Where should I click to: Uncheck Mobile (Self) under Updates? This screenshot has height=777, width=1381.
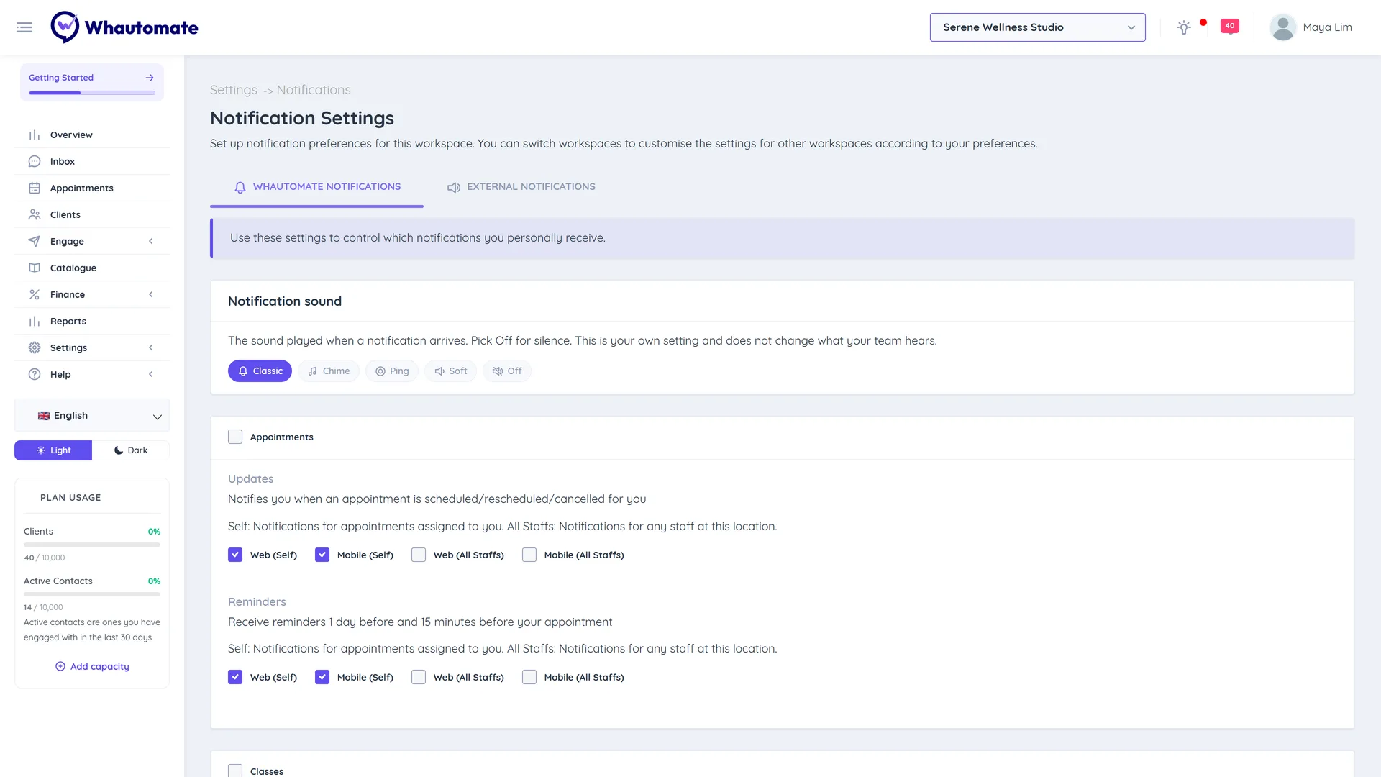(322, 555)
